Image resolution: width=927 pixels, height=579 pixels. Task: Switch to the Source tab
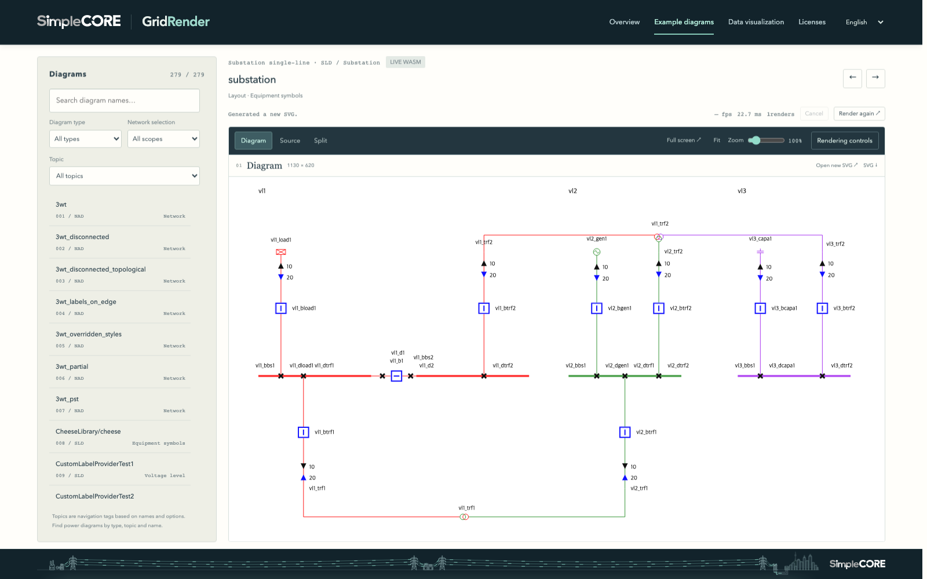click(290, 141)
